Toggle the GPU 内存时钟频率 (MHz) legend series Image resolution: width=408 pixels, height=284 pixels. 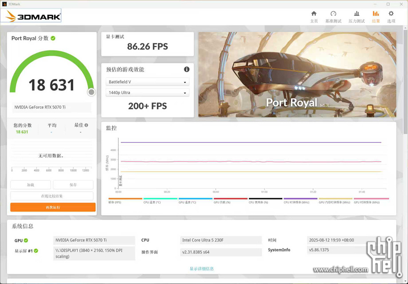click(x=336, y=200)
